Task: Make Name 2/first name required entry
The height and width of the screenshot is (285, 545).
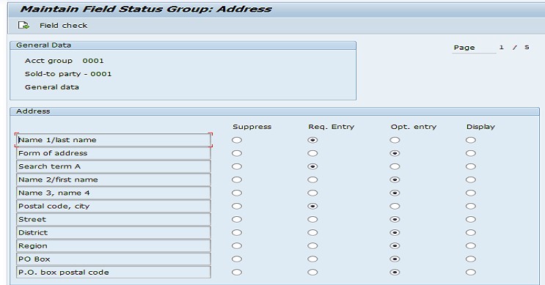Action: pos(312,179)
